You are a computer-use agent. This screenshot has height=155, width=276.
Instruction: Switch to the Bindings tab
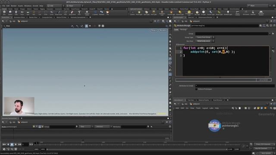pyautogui.click(x=183, y=30)
